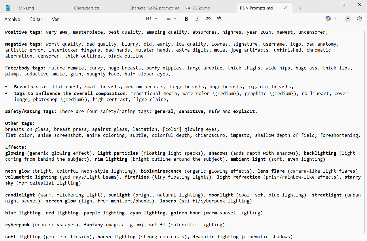This screenshot has height=241, width=367.
Task: Open Copilot from the toolbar
Action: 328,18
